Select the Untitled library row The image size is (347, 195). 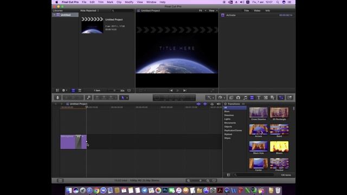coord(65,15)
